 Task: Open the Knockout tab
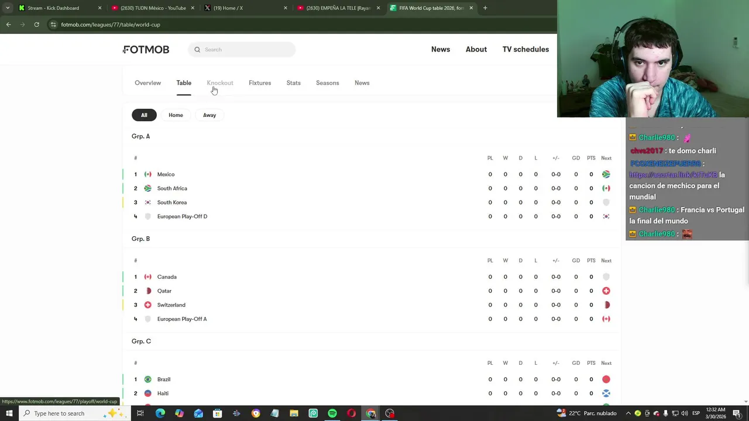[220, 83]
